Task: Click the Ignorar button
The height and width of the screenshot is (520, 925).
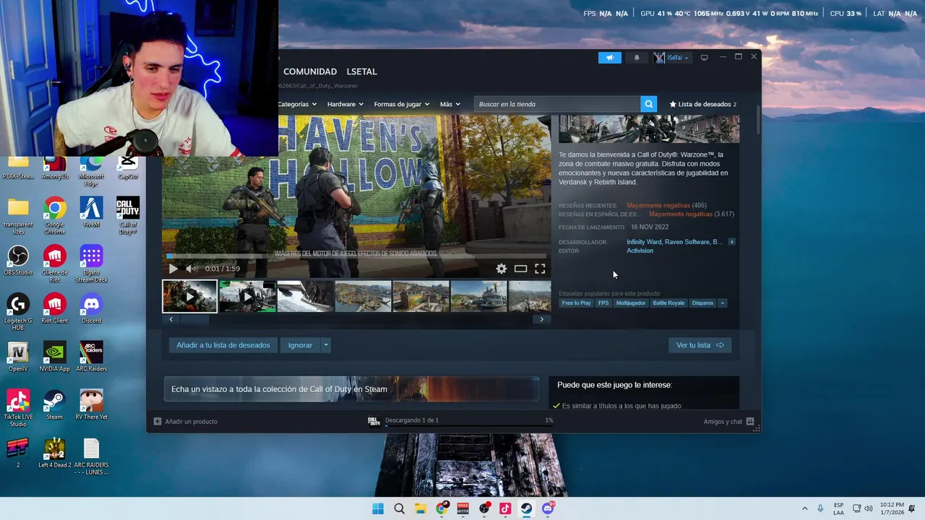Action: (300, 345)
